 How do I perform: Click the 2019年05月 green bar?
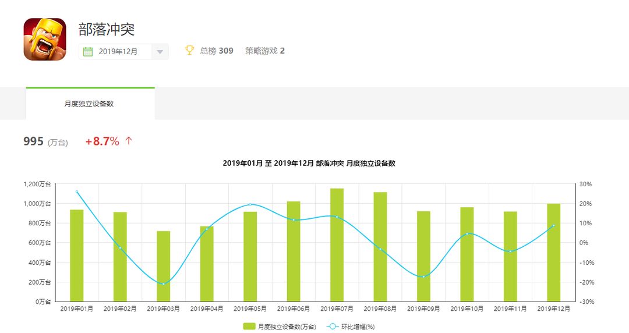tap(250, 257)
